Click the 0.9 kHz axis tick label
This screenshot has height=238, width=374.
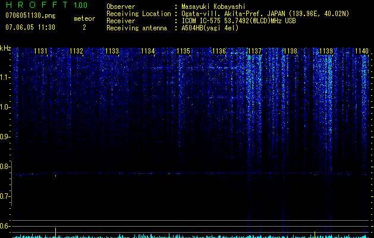tap(4, 137)
